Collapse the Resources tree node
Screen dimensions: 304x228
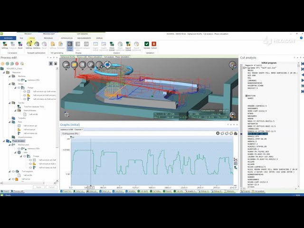[x=4, y=73]
